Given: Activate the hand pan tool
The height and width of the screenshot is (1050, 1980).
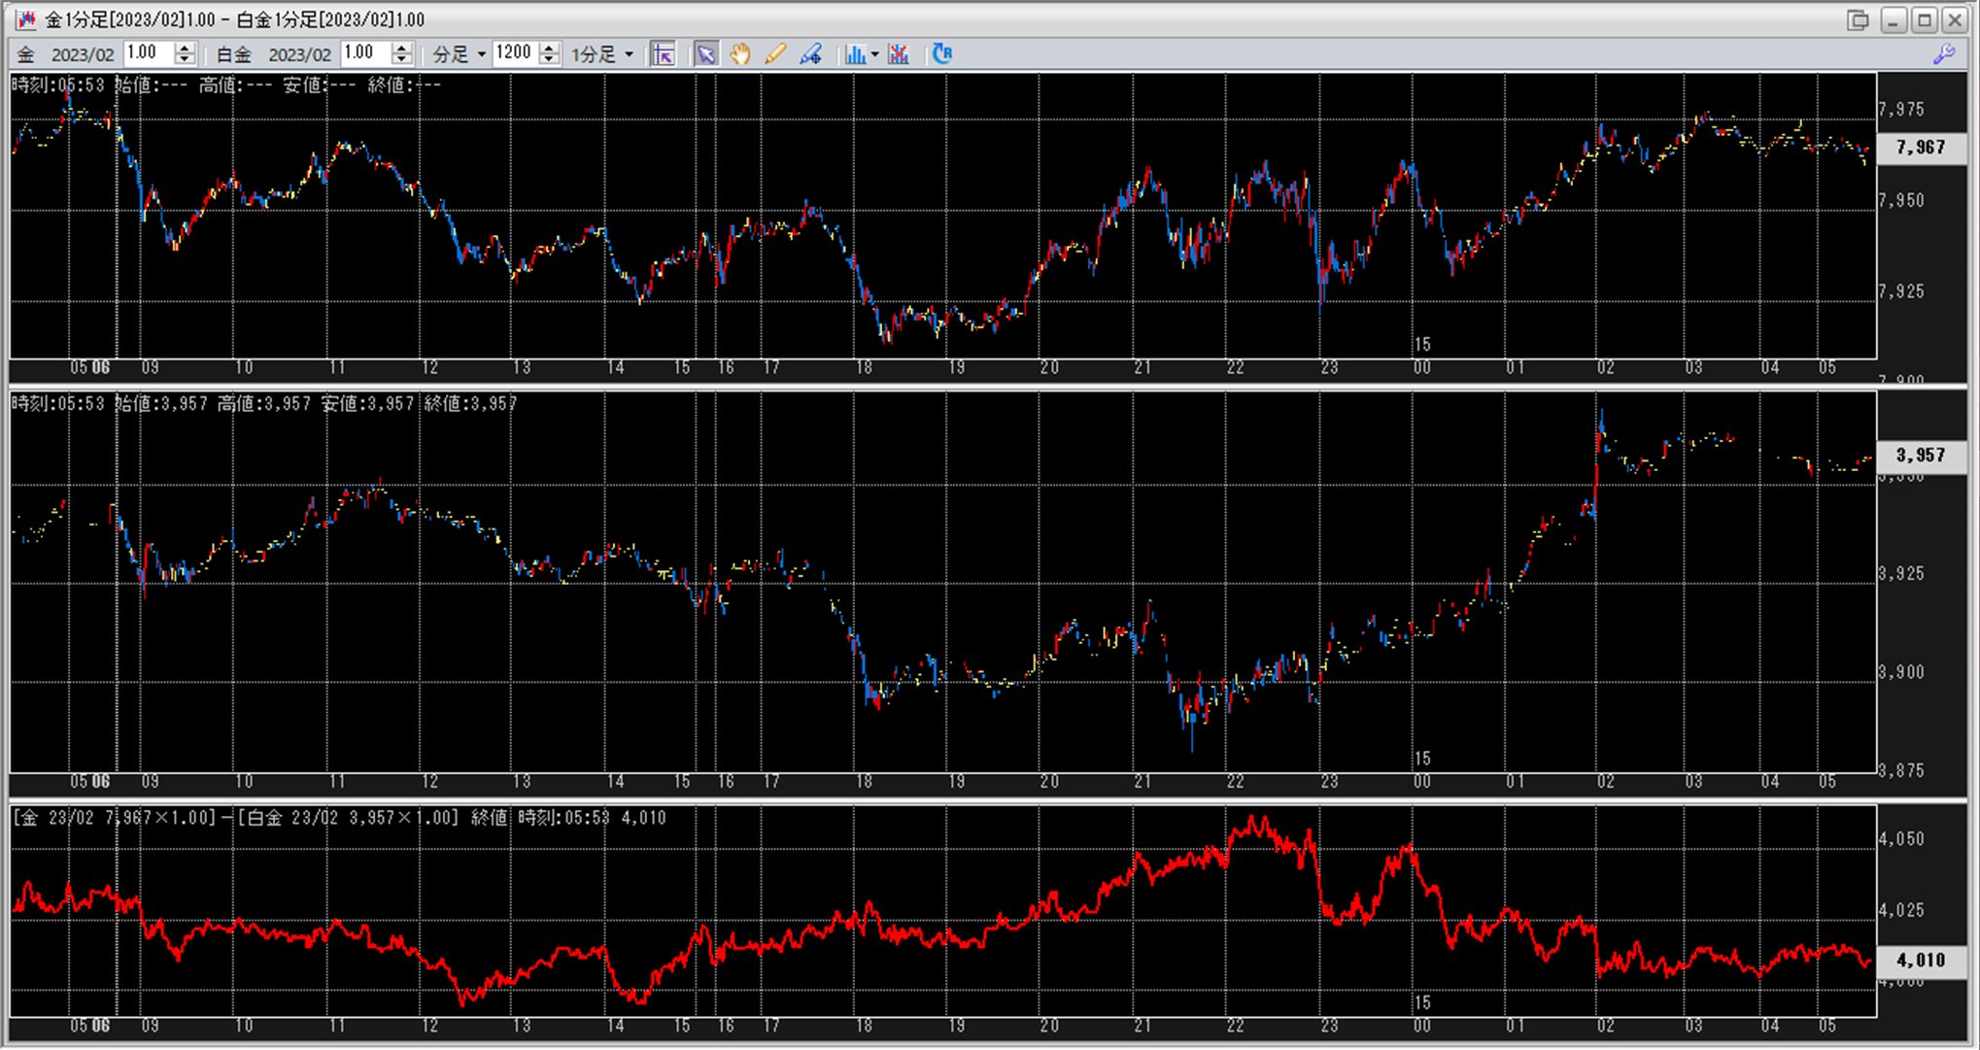Looking at the screenshot, I should [740, 54].
